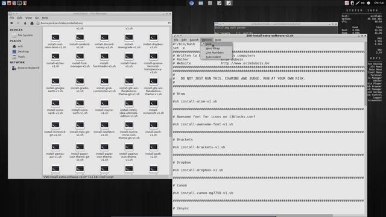This screenshot has width=386, height=217.
Task: Select the install-numix-circle-icon-theme-git-v1.sh icon
Action: (129, 125)
